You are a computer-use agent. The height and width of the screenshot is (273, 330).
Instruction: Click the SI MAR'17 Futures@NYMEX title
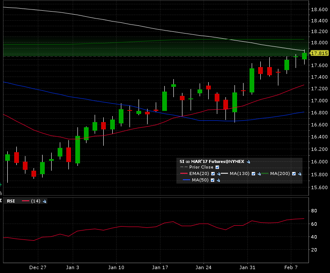(x=212, y=162)
